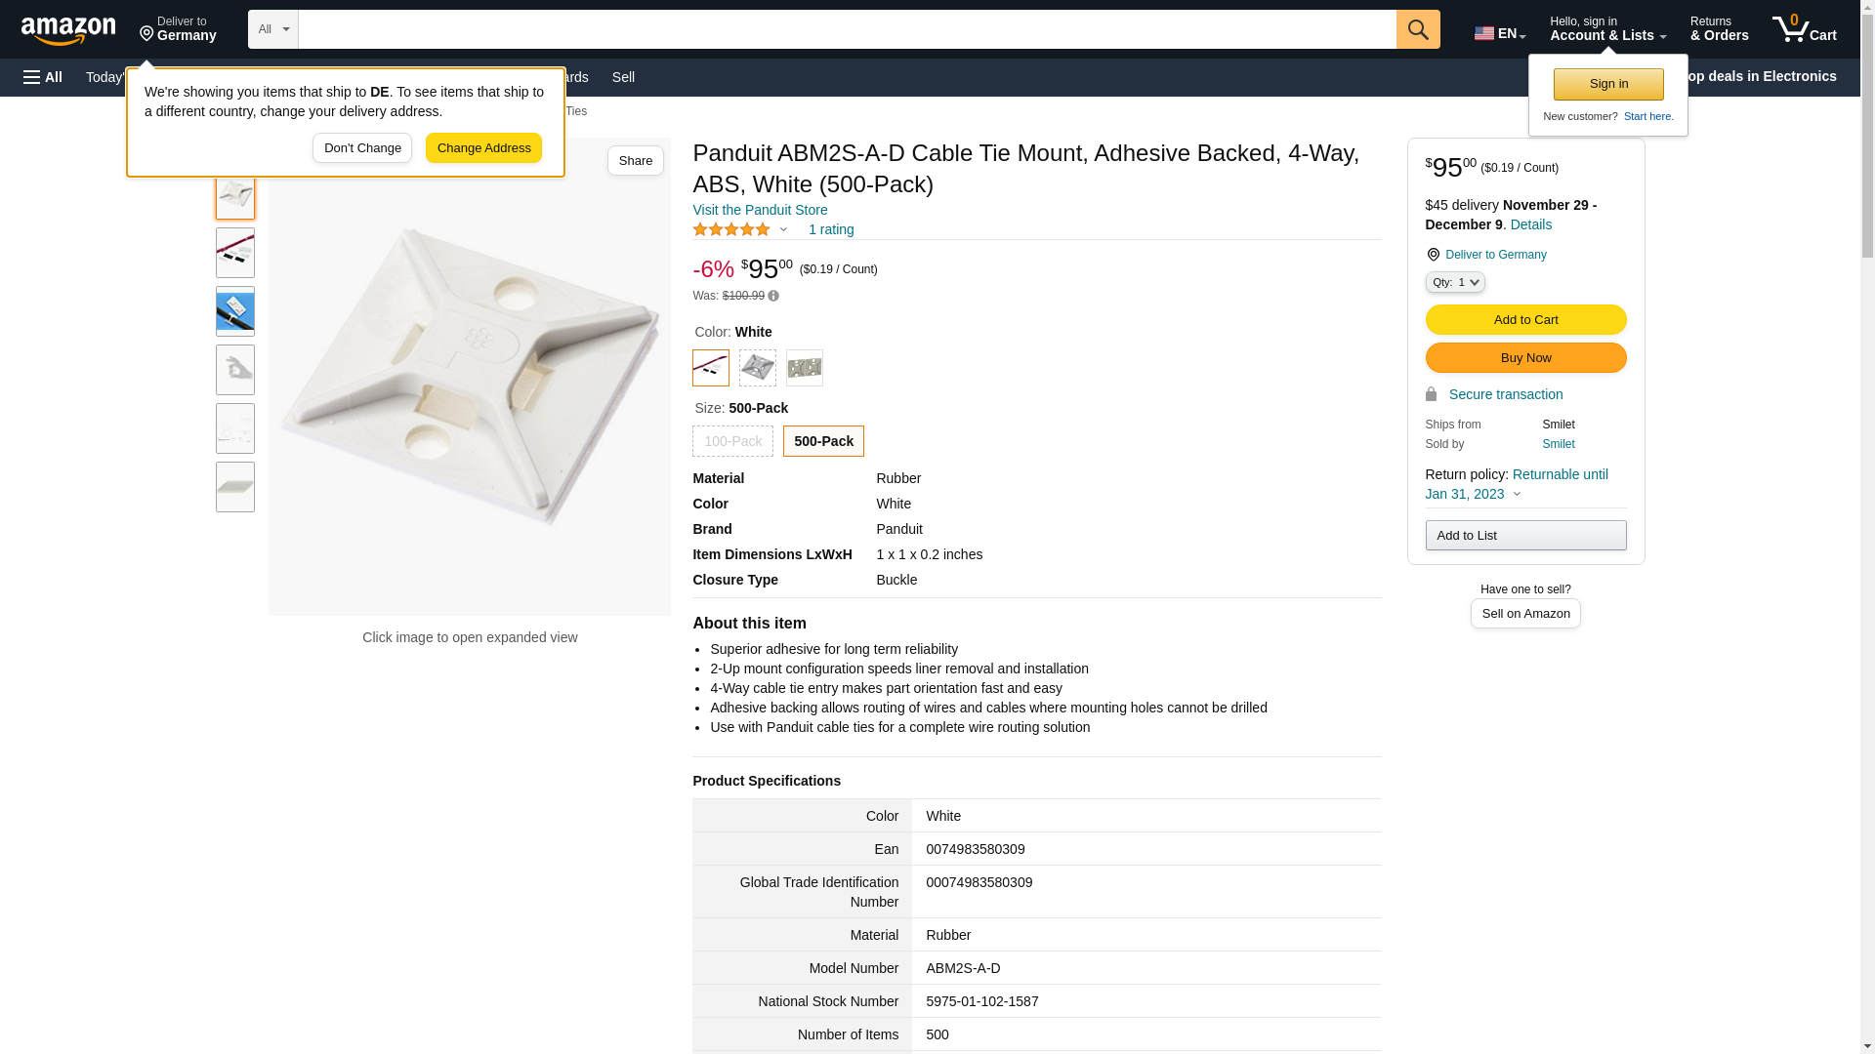The image size is (1875, 1054).
Task: Open the Sell navigation item
Action: click(623, 77)
